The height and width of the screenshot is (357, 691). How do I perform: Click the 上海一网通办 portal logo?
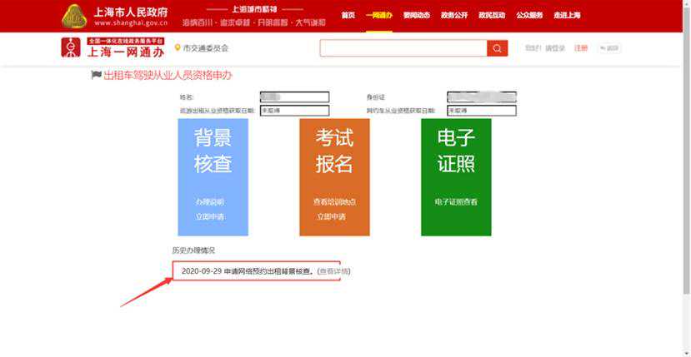pos(71,47)
